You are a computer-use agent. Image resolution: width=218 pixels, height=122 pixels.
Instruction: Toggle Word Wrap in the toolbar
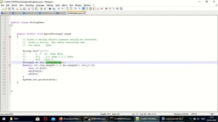[76, 8]
